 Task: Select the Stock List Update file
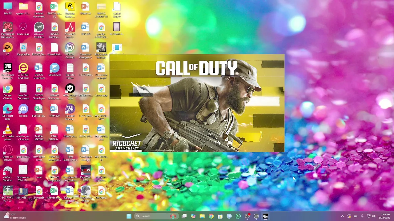101,174
